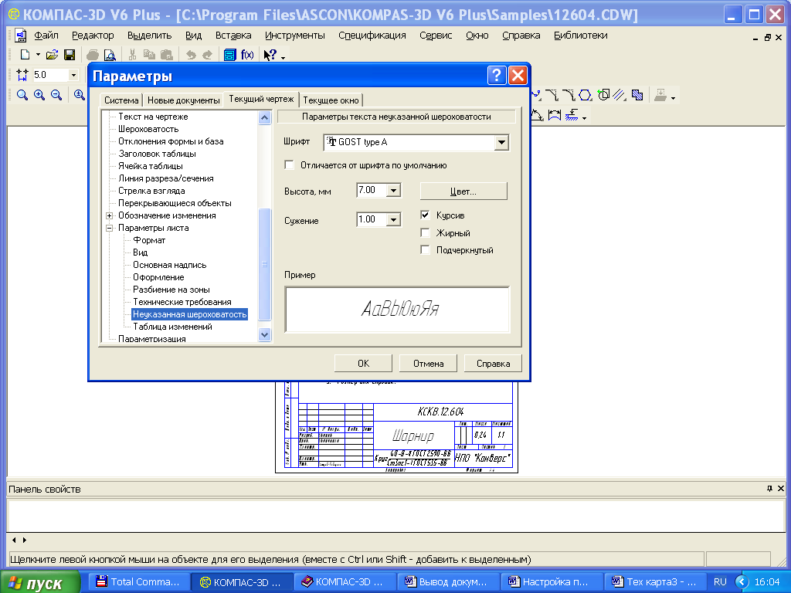Click the Отмена button
The image size is (791, 593).
tap(428, 363)
